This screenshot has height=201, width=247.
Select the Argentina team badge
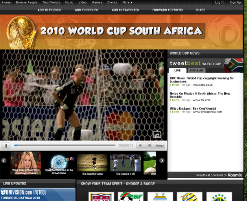[160, 197]
